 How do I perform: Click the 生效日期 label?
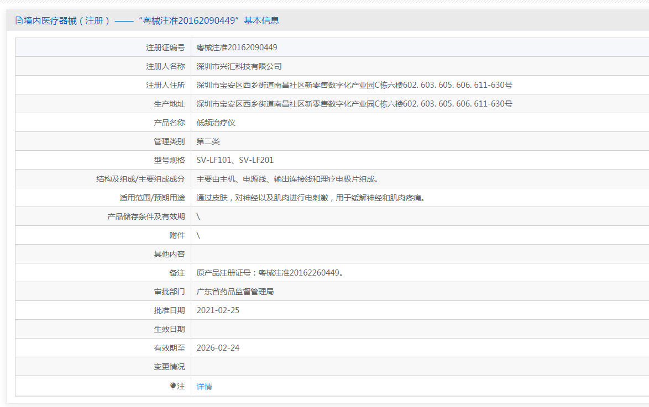tap(169, 329)
